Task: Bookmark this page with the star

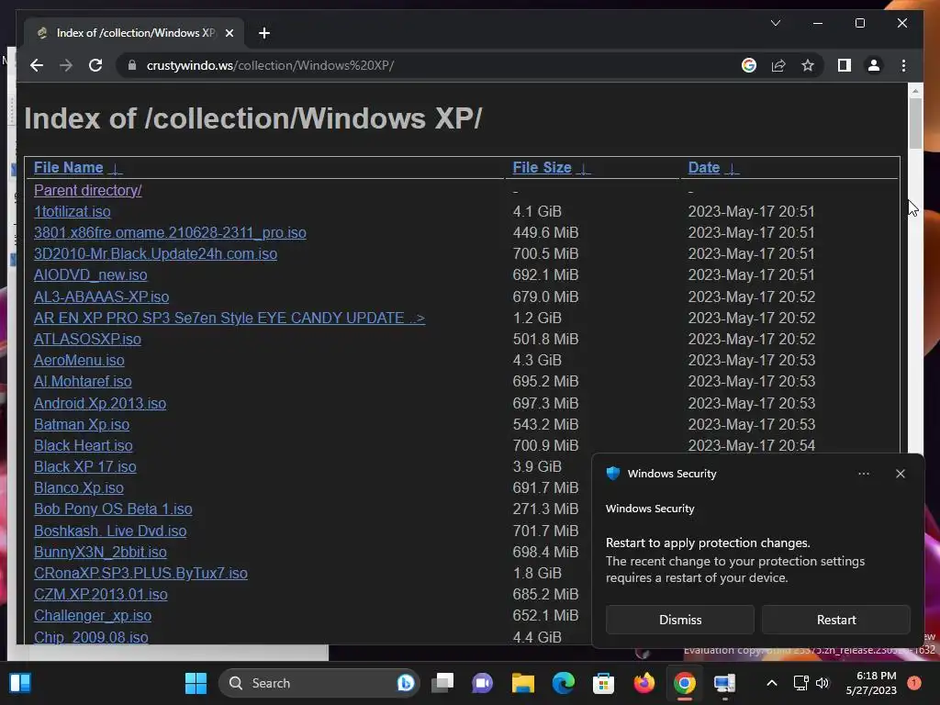Action: pyautogui.click(x=808, y=65)
